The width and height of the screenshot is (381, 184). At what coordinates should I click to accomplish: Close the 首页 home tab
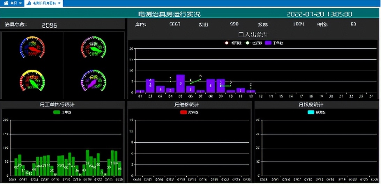coord(20,3)
